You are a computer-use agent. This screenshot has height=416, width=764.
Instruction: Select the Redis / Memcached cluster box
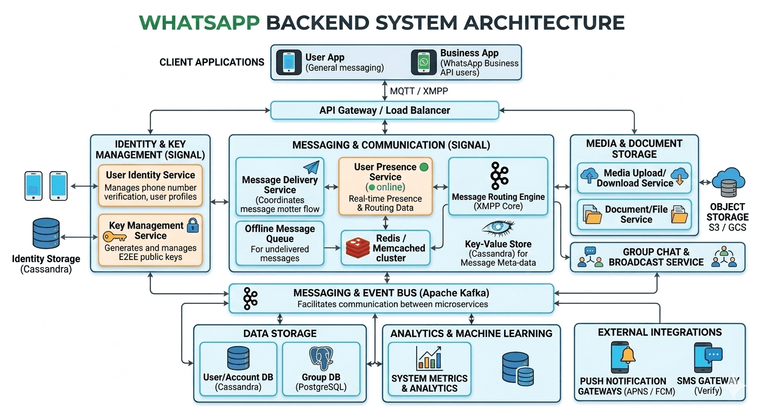pos(385,248)
